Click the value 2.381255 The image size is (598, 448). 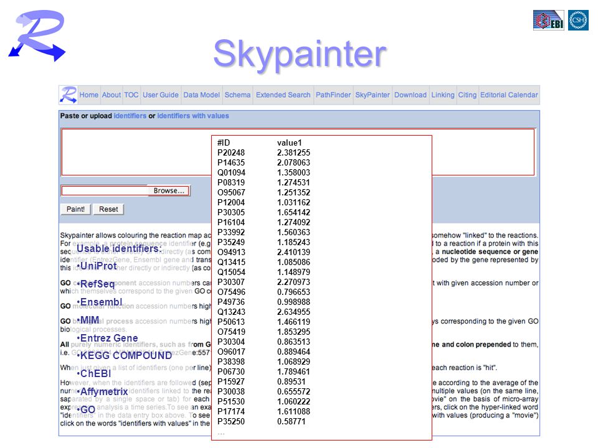pyautogui.click(x=293, y=153)
